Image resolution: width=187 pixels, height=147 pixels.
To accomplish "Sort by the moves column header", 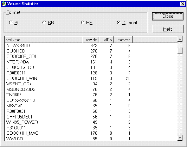I will [123, 39].
